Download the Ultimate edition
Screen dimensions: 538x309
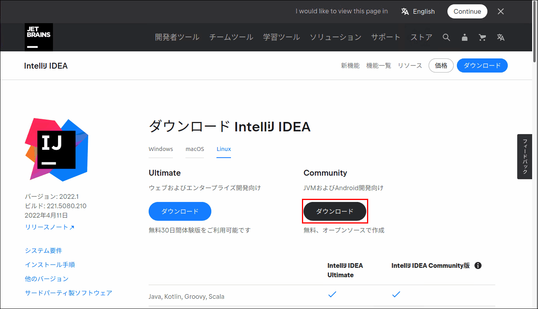point(180,211)
